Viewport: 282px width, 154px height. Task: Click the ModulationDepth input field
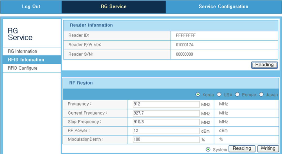[166, 140]
